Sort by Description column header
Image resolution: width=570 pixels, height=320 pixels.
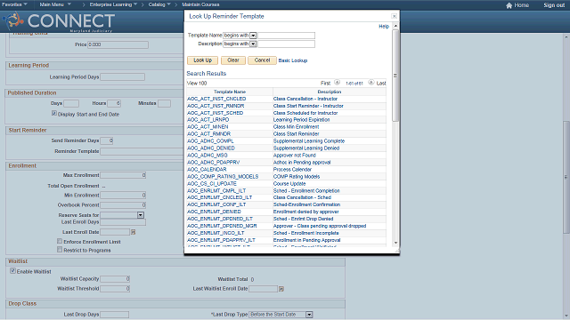[x=330, y=92]
